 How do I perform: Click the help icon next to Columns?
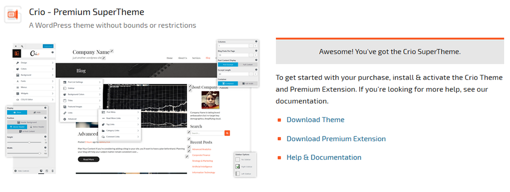click(257, 42)
